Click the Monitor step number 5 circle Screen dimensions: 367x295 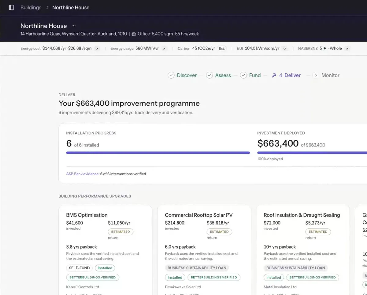coord(316,75)
